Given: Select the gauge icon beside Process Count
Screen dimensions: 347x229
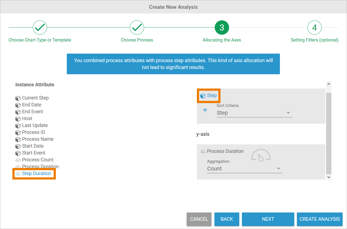Looking at the screenshot, I should (x=18, y=160).
